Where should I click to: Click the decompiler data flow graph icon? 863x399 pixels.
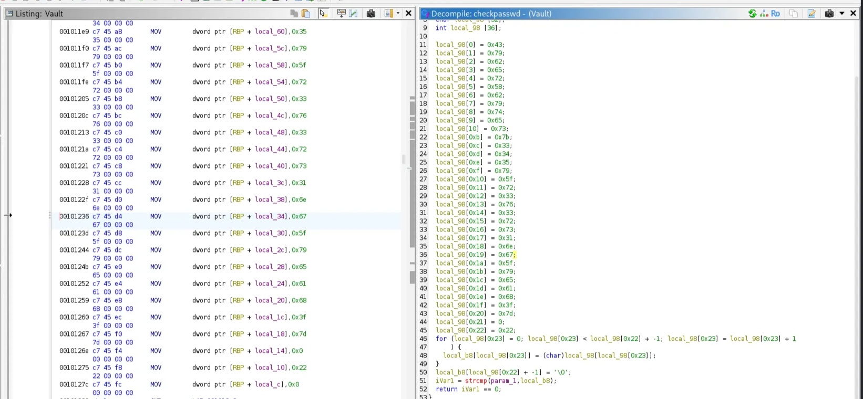click(764, 14)
